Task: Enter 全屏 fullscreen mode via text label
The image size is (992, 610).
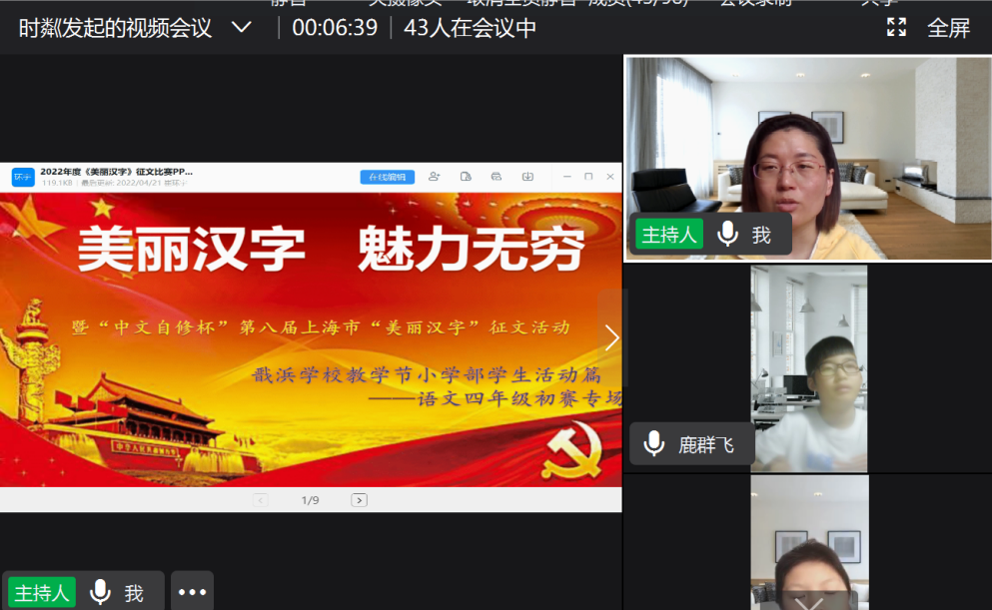Action: (949, 27)
